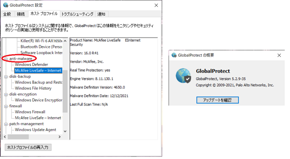This screenshot has width=290, height=159.
Task: Select the patch-management category label
Action: coord(26,124)
